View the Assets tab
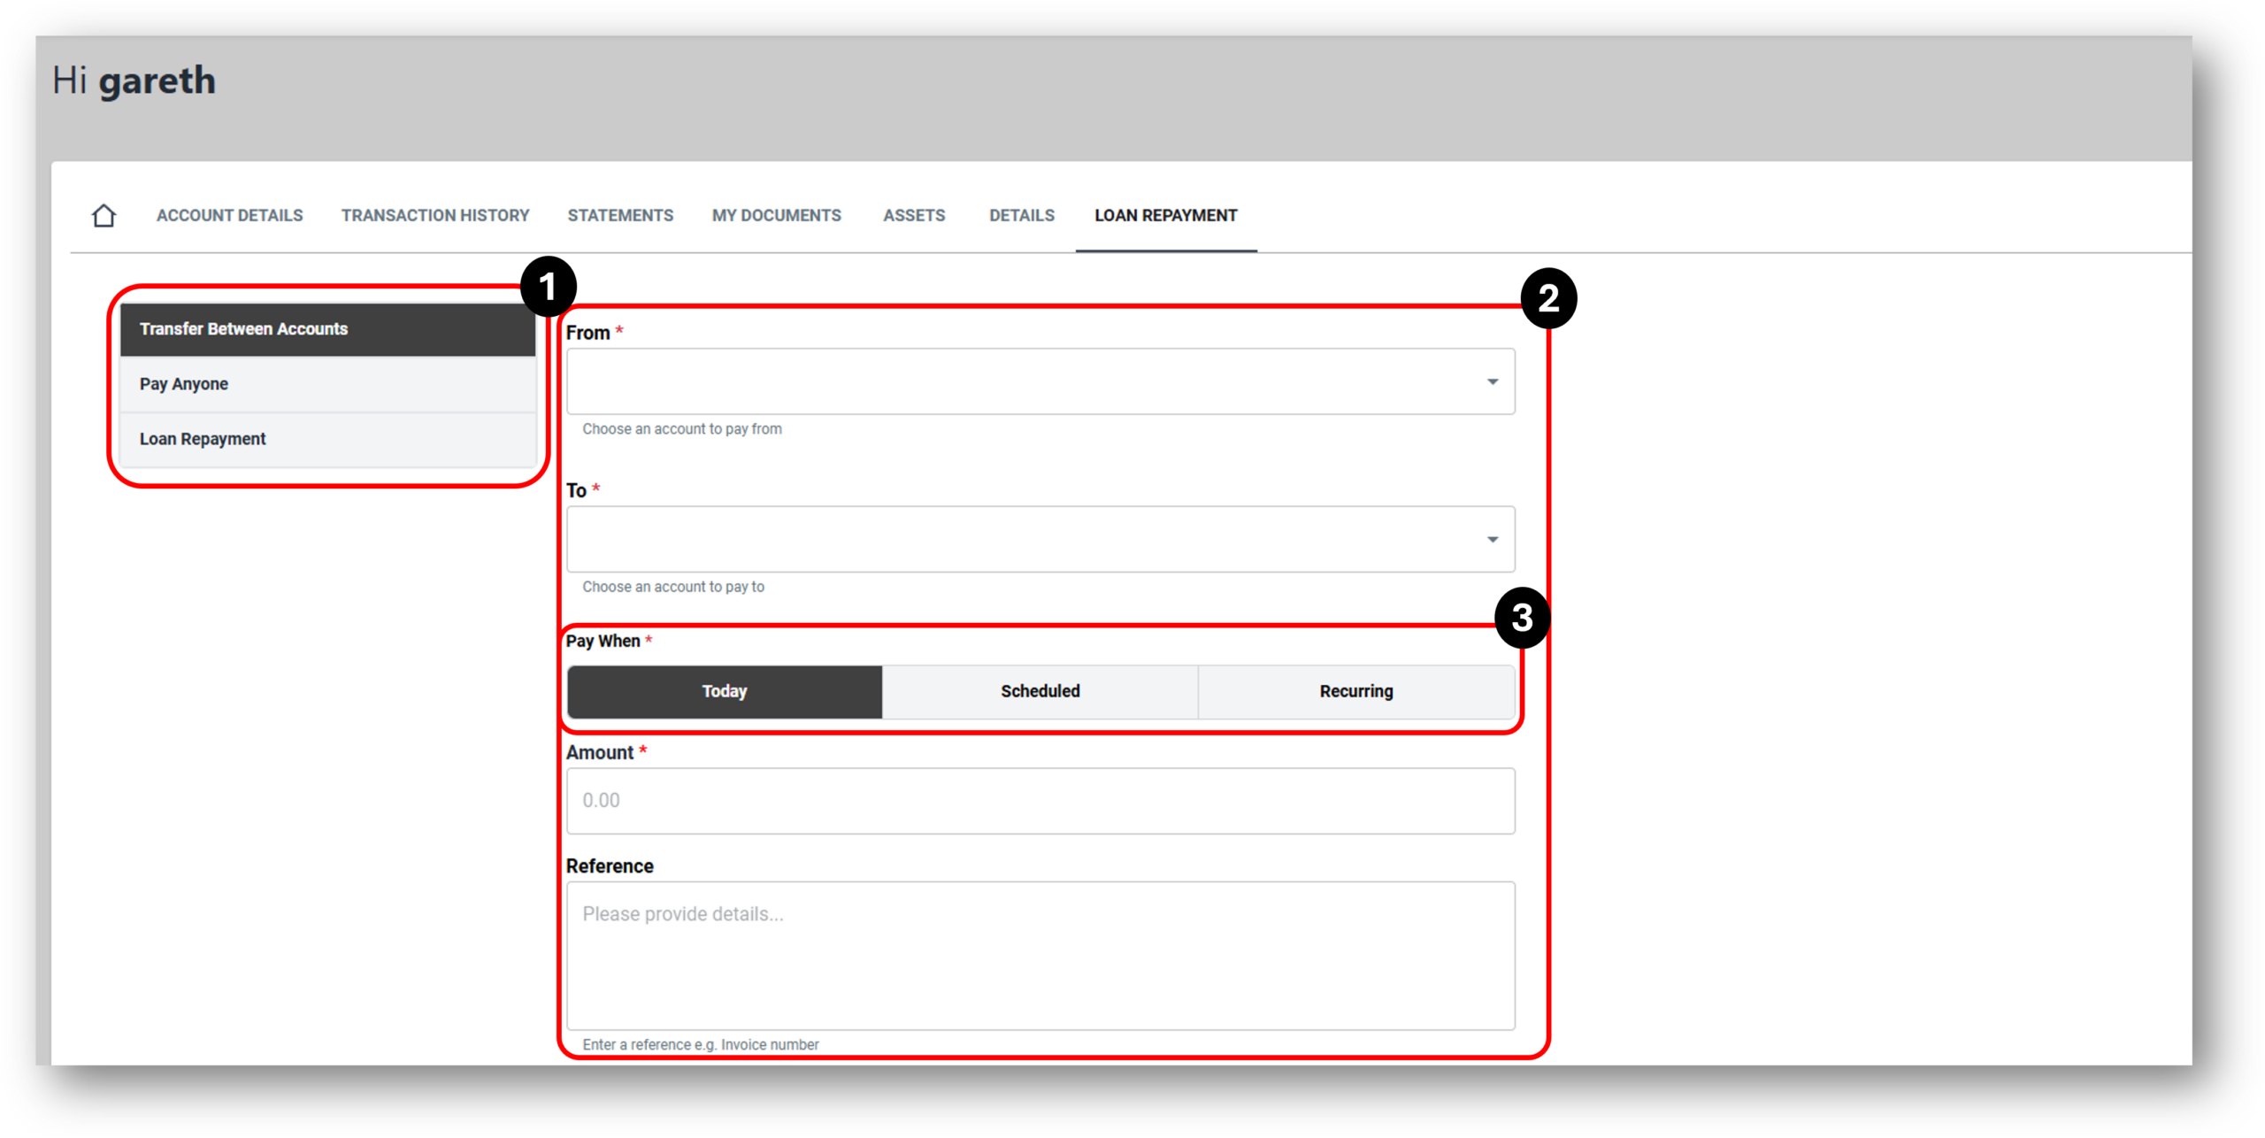This screenshot has width=2265, height=1138. [x=913, y=215]
